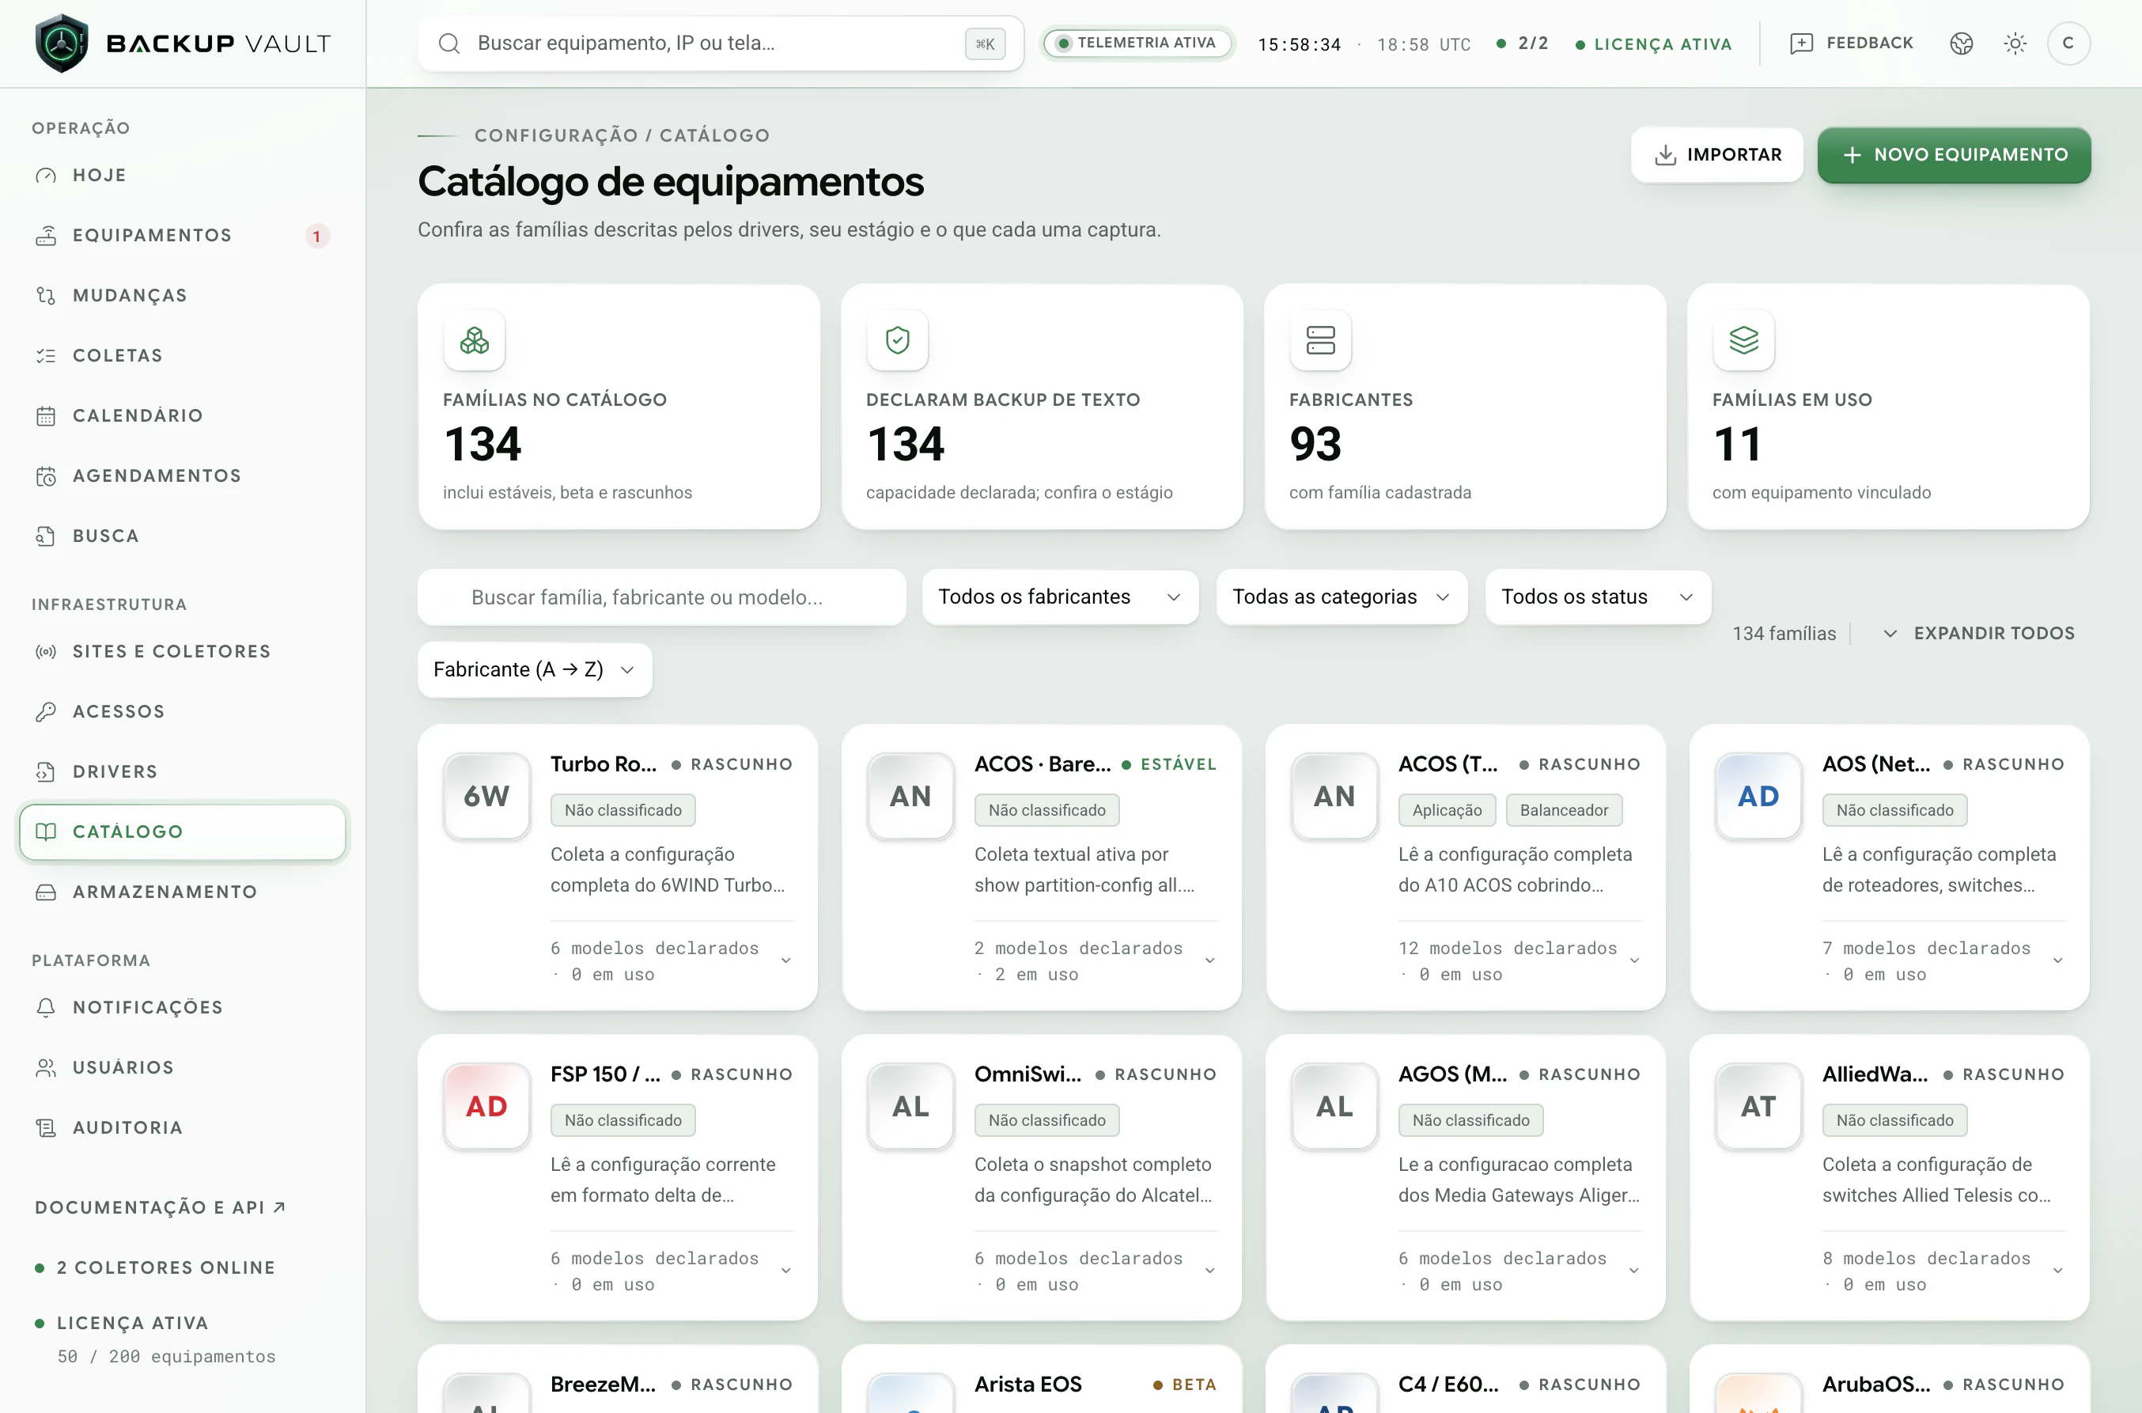Click Feedback button label
Viewport: 2142px width, 1413px height.
(1869, 44)
